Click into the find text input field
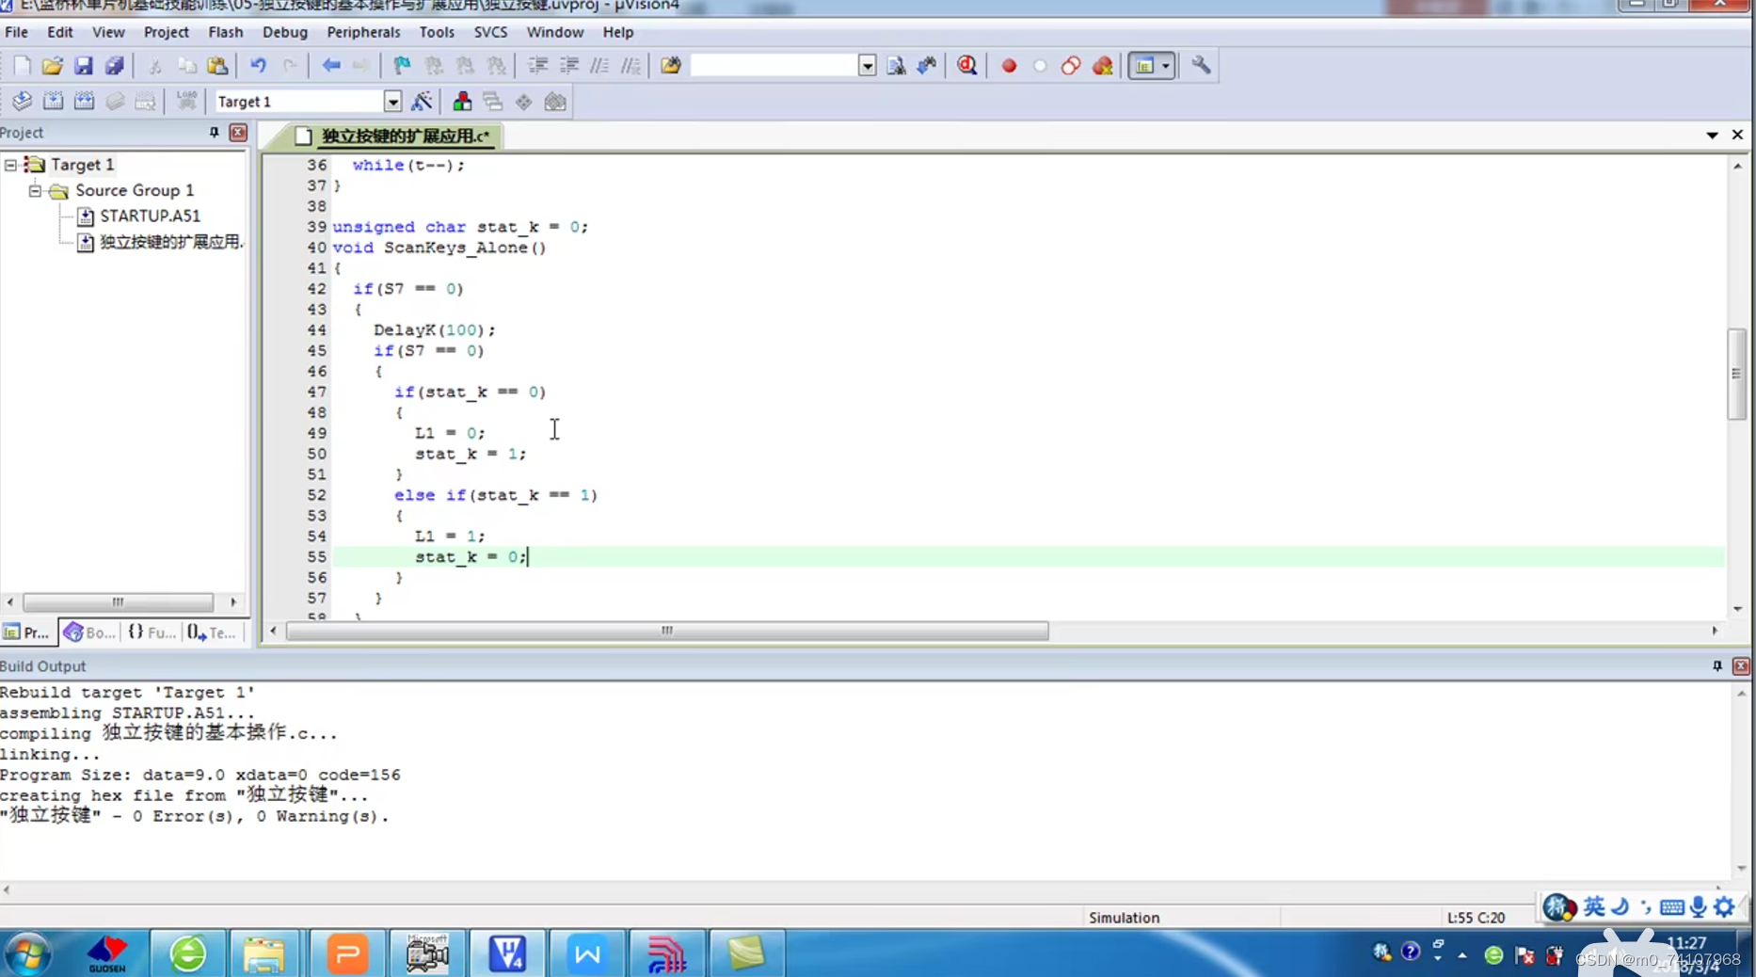1756x977 pixels. (x=774, y=66)
